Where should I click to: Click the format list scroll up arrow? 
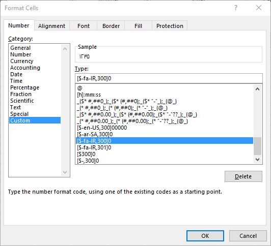pyautogui.click(x=258, y=89)
